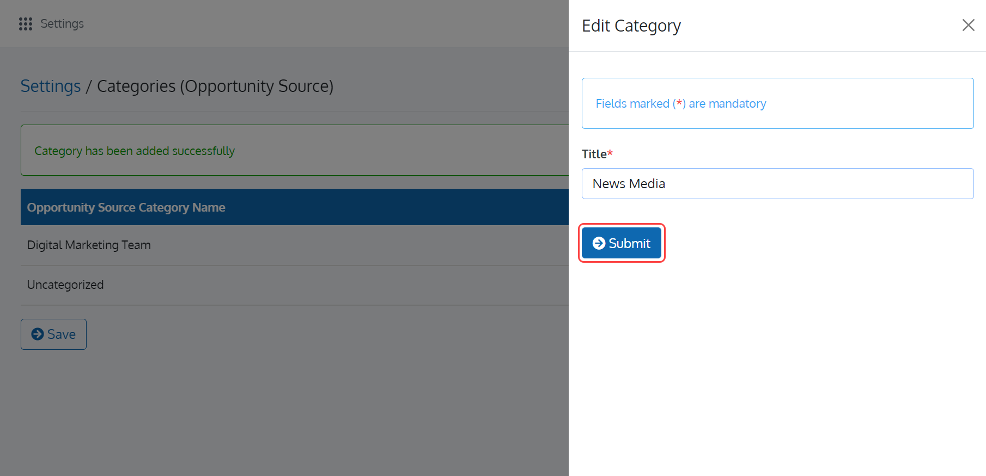The width and height of the screenshot is (986, 476).
Task: Click the arrow icon on Save button
Action: point(38,334)
